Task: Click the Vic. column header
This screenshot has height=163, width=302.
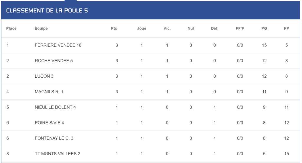Action: point(167,29)
